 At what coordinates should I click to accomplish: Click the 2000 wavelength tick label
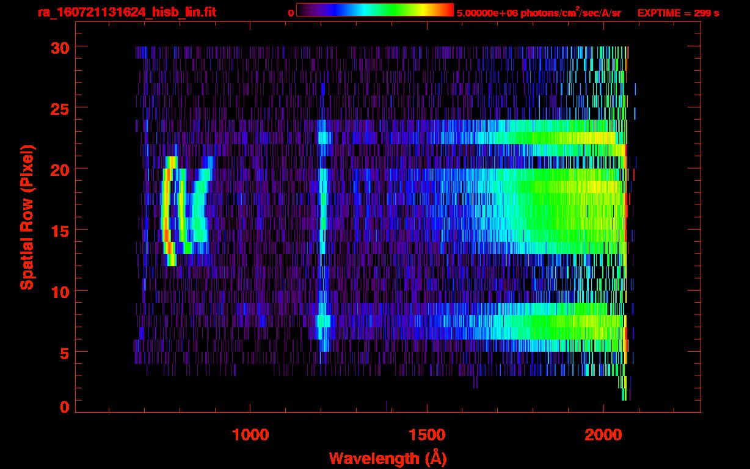point(603,435)
